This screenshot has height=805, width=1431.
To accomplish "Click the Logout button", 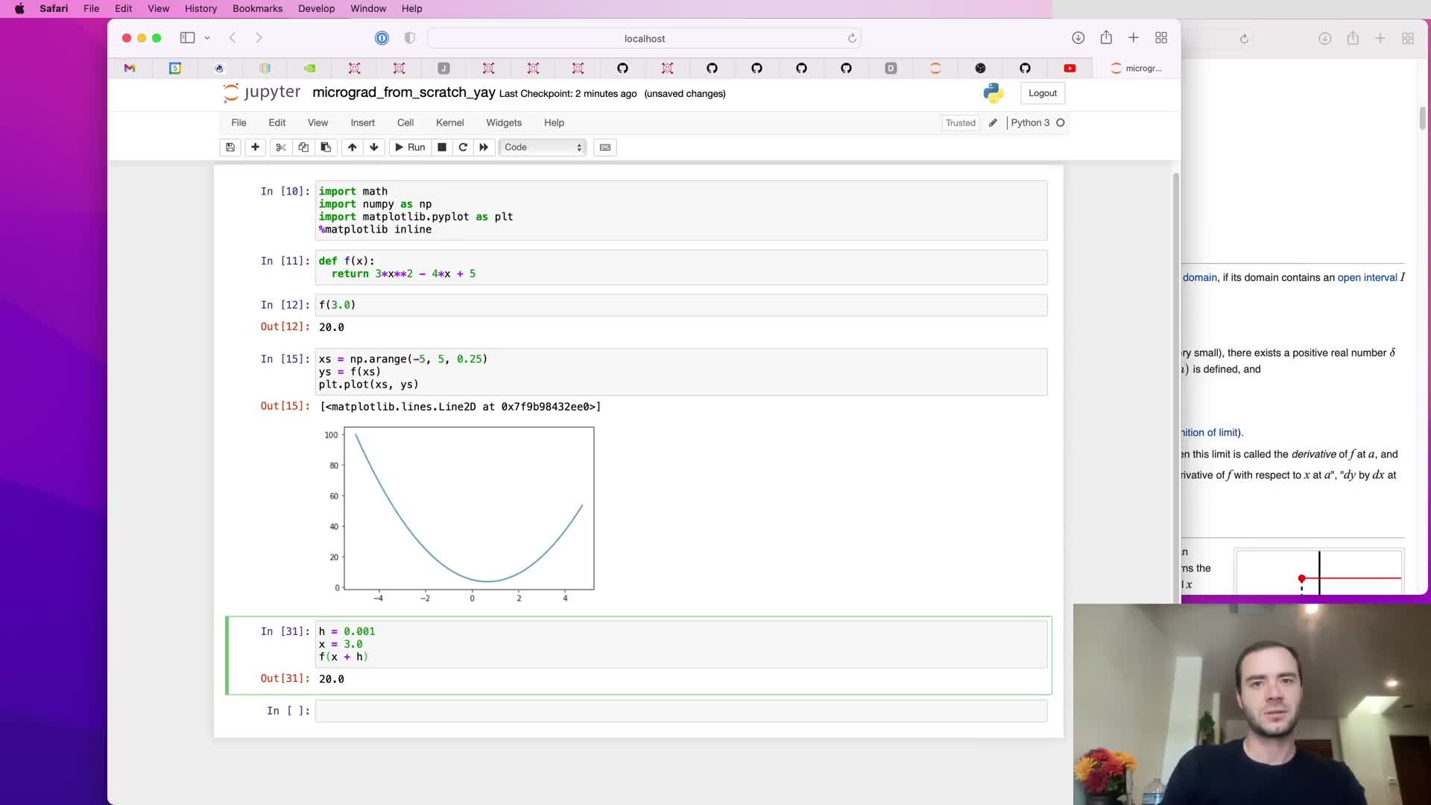I will tap(1042, 93).
